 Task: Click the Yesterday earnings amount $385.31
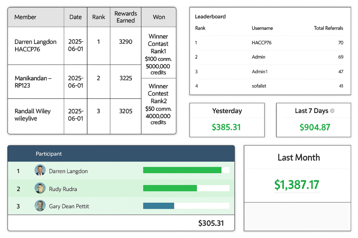coord(227,127)
